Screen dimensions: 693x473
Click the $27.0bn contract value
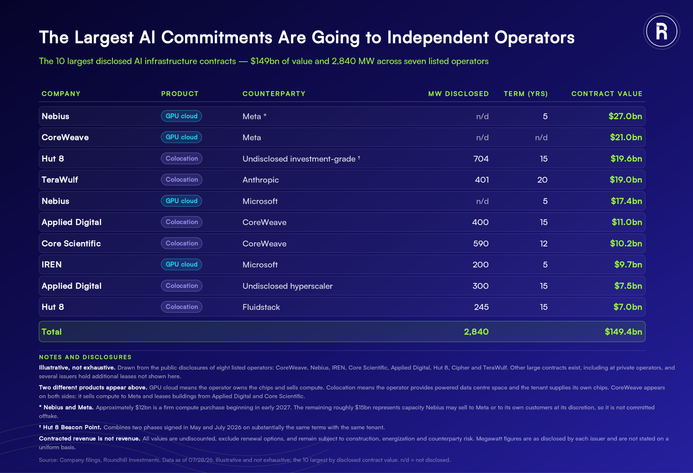click(625, 116)
